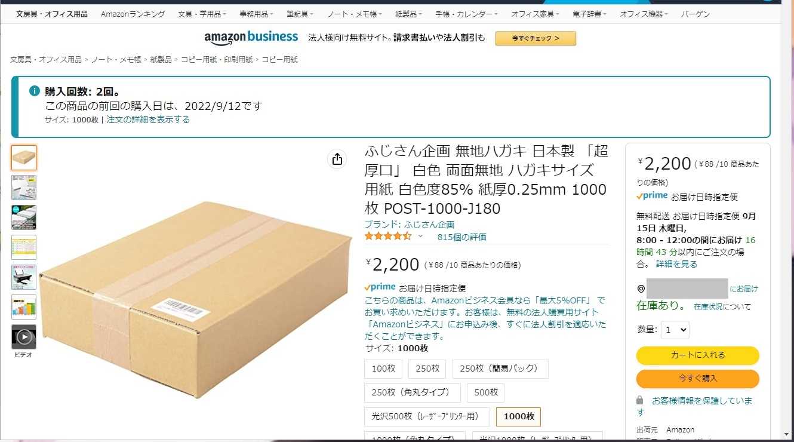The width and height of the screenshot is (794, 442).
Task: Select the first cardboard box thumbnail
Action: click(x=24, y=158)
